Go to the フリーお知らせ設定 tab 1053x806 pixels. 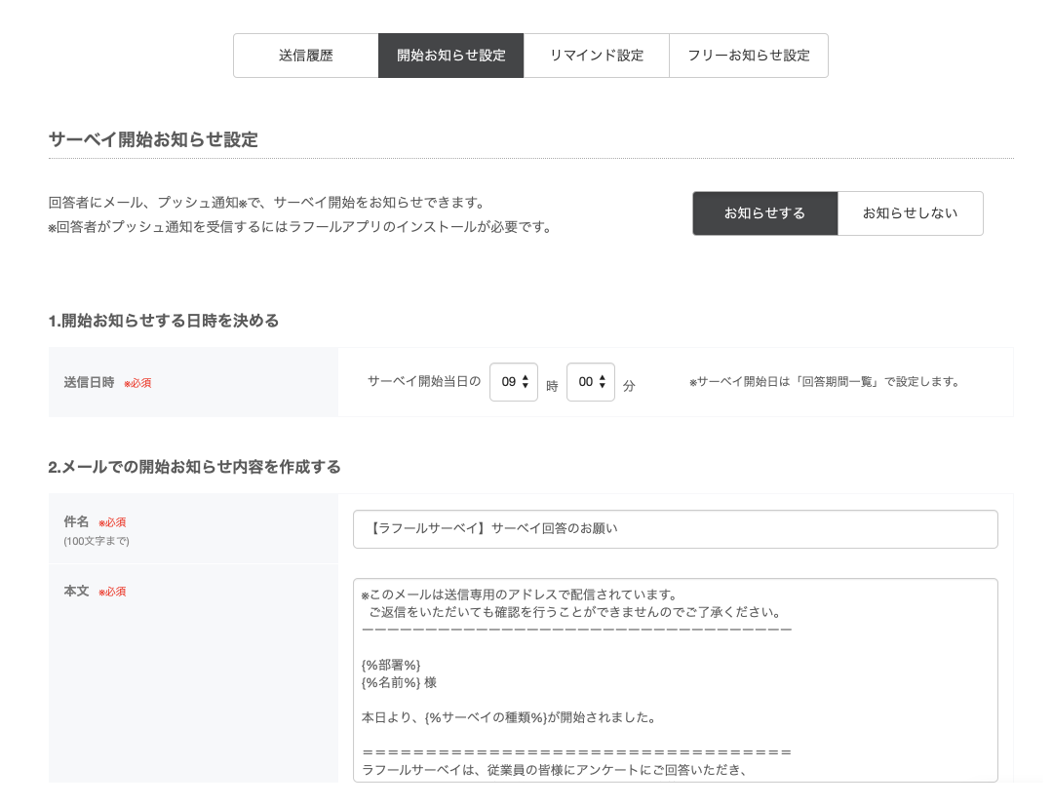point(748,56)
